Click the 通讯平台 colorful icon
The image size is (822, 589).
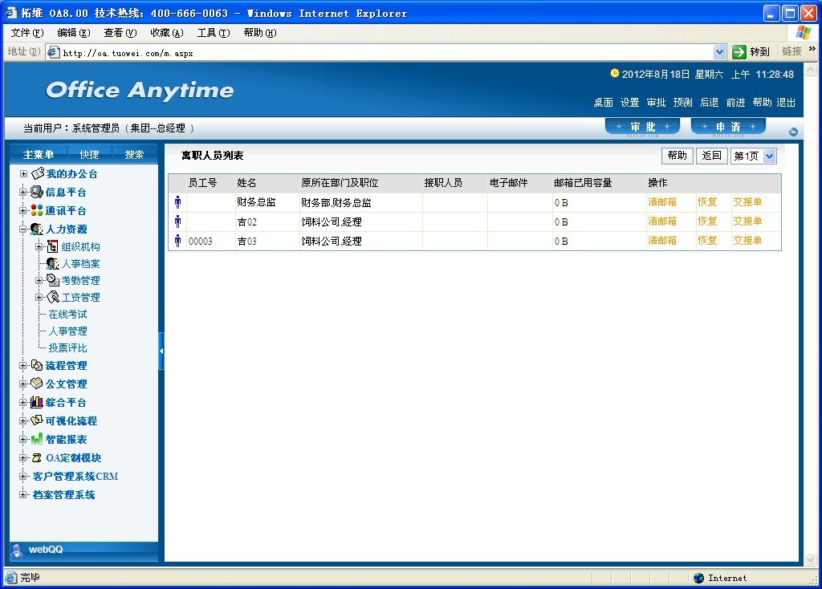point(37,210)
